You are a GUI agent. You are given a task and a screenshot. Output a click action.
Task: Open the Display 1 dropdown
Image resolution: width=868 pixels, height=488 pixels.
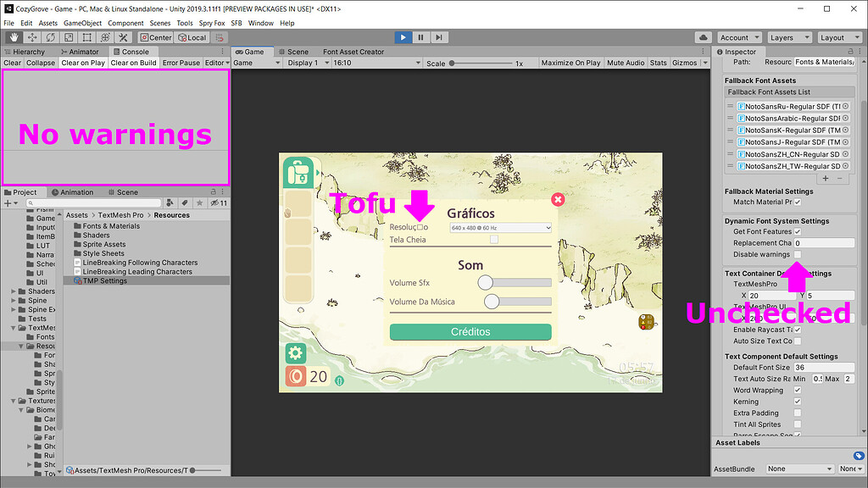[x=305, y=61]
